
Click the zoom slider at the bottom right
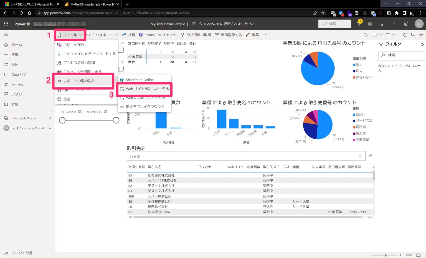click(386, 255)
